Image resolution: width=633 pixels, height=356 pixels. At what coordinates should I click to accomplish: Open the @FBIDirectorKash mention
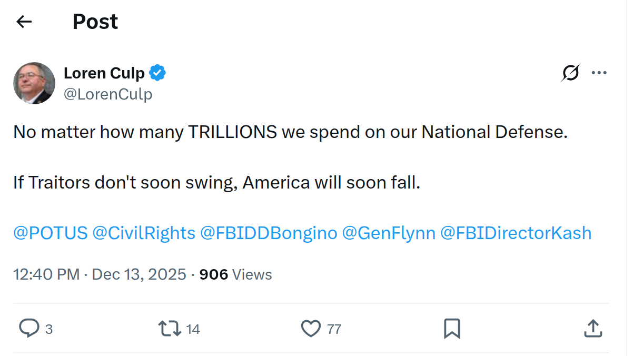(516, 233)
